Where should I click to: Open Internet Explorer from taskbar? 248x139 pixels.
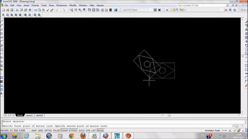click(26, 136)
